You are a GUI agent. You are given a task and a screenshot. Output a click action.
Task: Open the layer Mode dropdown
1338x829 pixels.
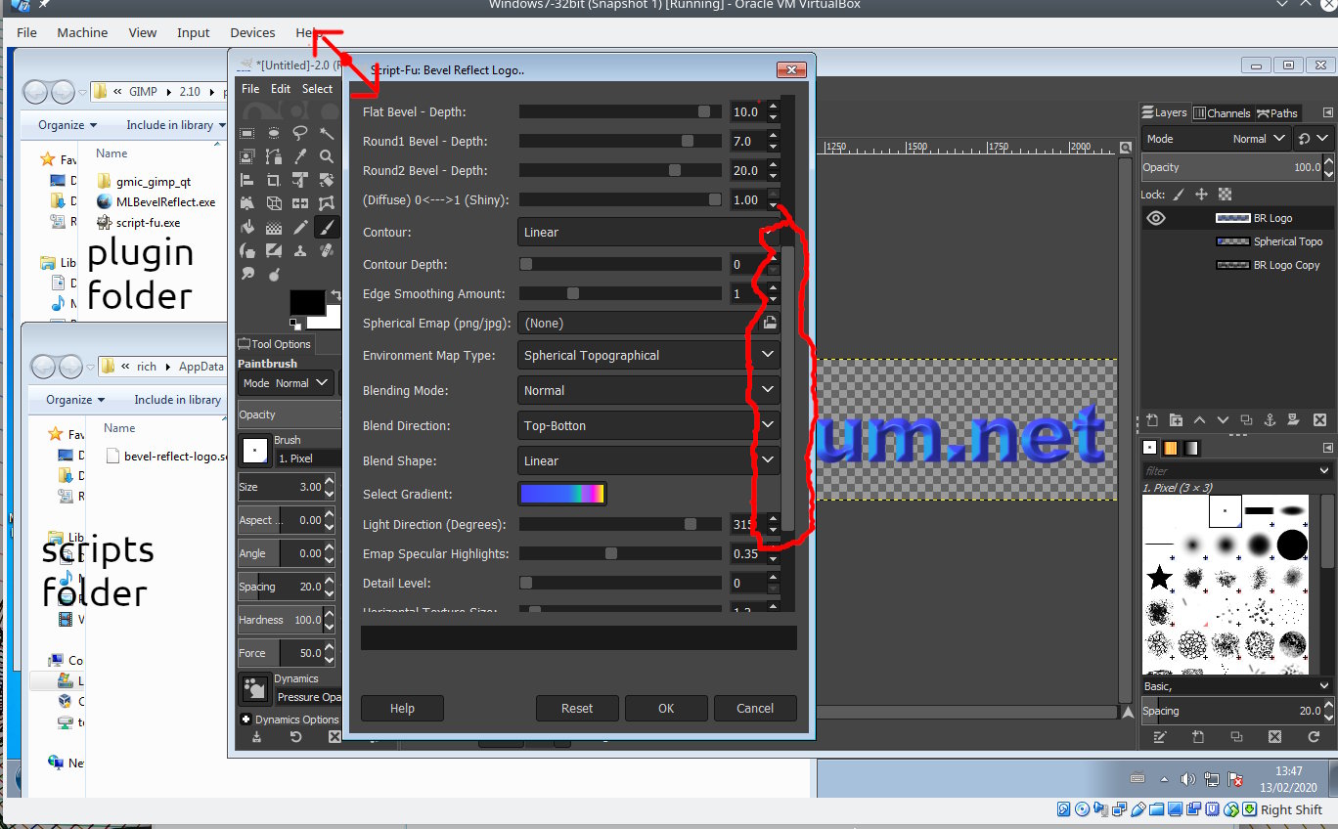click(x=1217, y=139)
